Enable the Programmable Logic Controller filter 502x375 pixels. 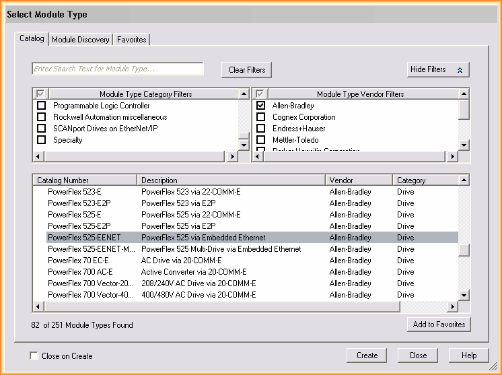click(41, 106)
